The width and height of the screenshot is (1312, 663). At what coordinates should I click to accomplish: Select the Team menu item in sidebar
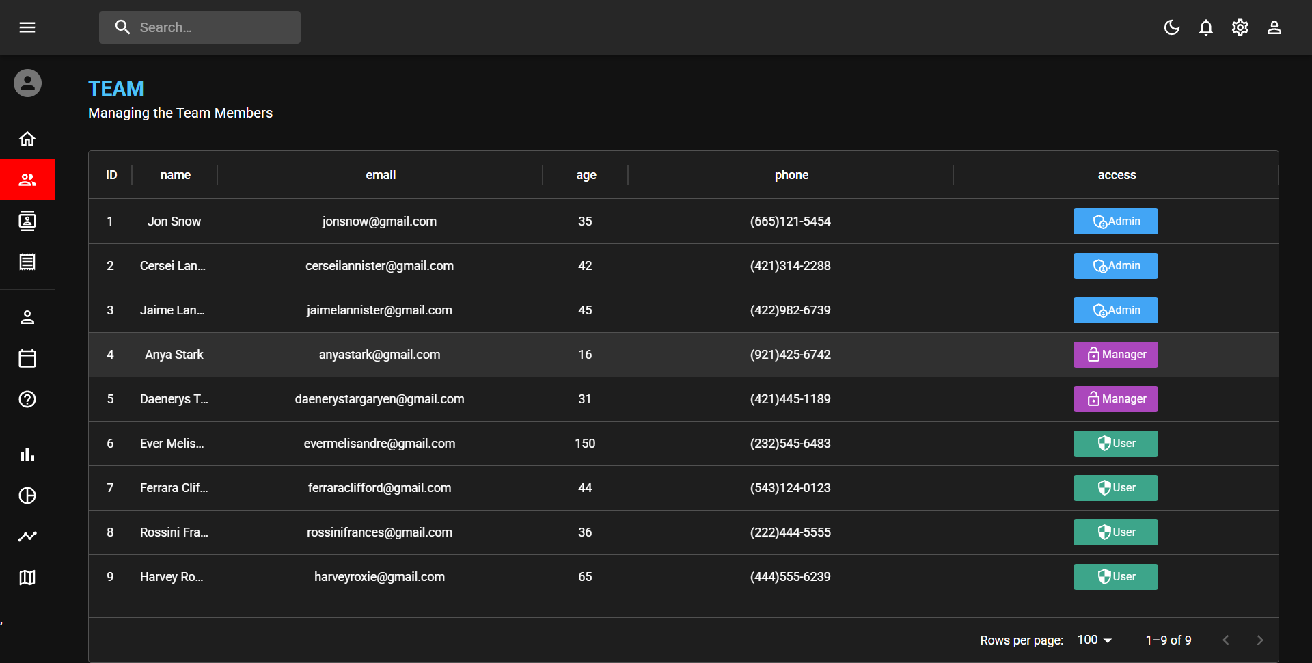[27, 180]
